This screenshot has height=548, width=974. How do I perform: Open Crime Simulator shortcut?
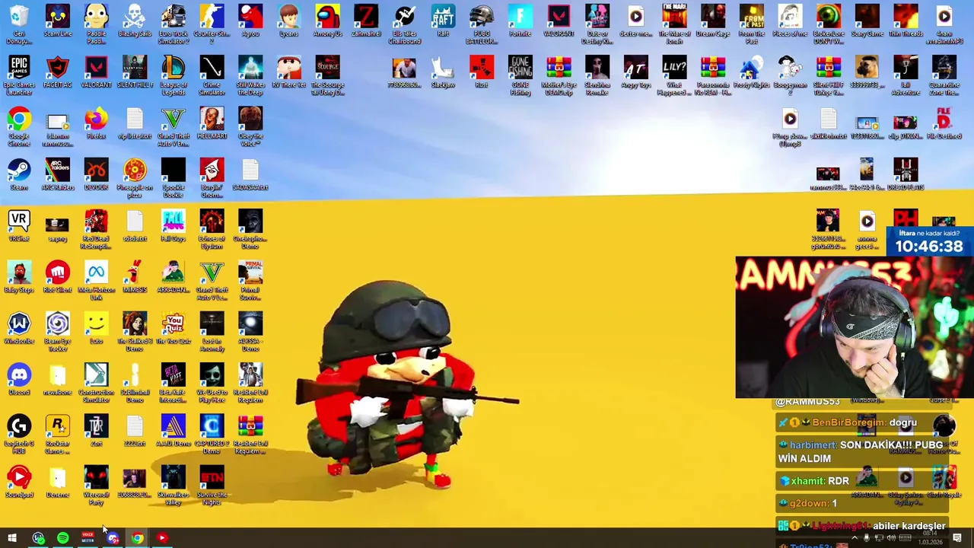[212, 75]
